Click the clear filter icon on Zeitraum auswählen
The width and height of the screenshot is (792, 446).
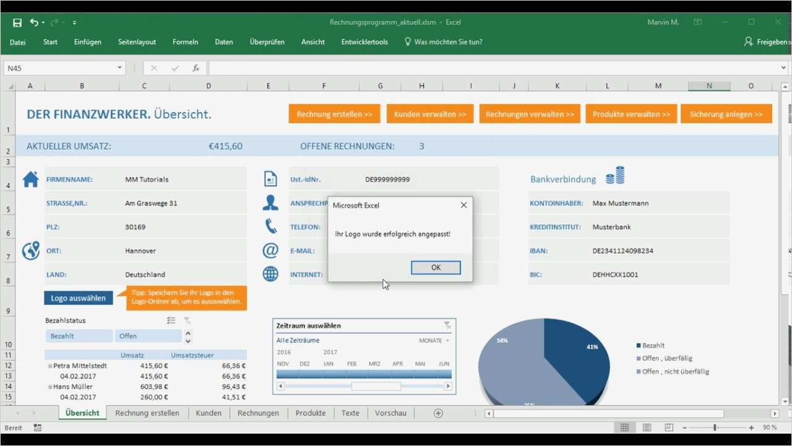coord(447,325)
